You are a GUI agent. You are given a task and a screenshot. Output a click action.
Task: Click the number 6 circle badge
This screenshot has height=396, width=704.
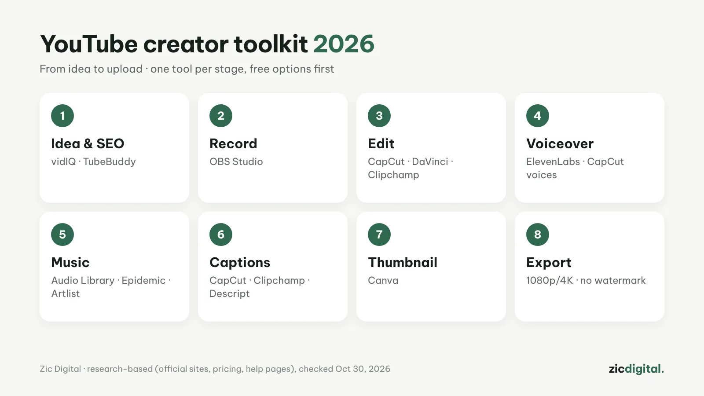221,235
